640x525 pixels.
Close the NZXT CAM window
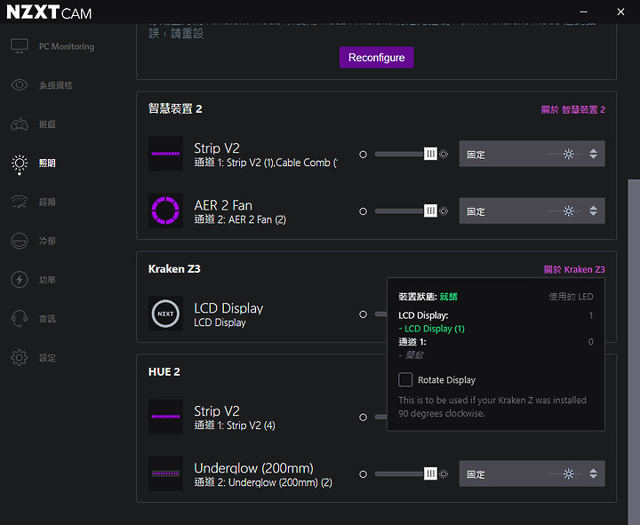tap(620, 12)
